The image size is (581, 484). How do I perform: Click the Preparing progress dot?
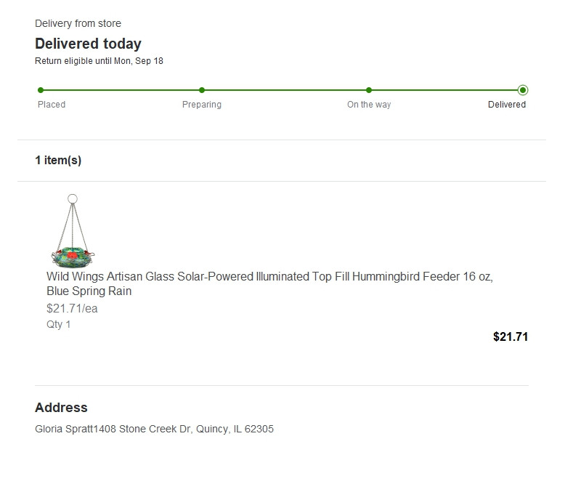[x=202, y=90]
